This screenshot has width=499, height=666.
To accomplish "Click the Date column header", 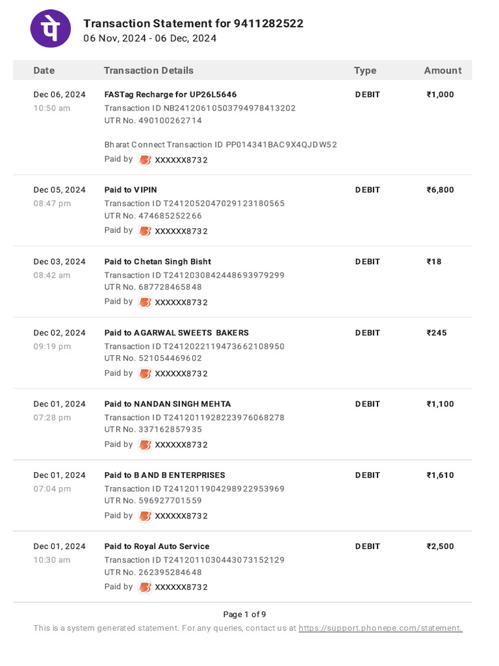I will pos(44,70).
